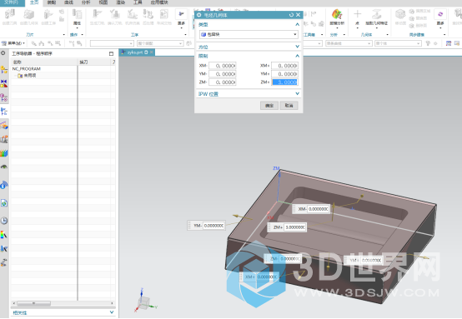Click the navigator horizontal scrollbar thumb
This screenshot has width=462, height=319.
pyautogui.click(x=33, y=303)
